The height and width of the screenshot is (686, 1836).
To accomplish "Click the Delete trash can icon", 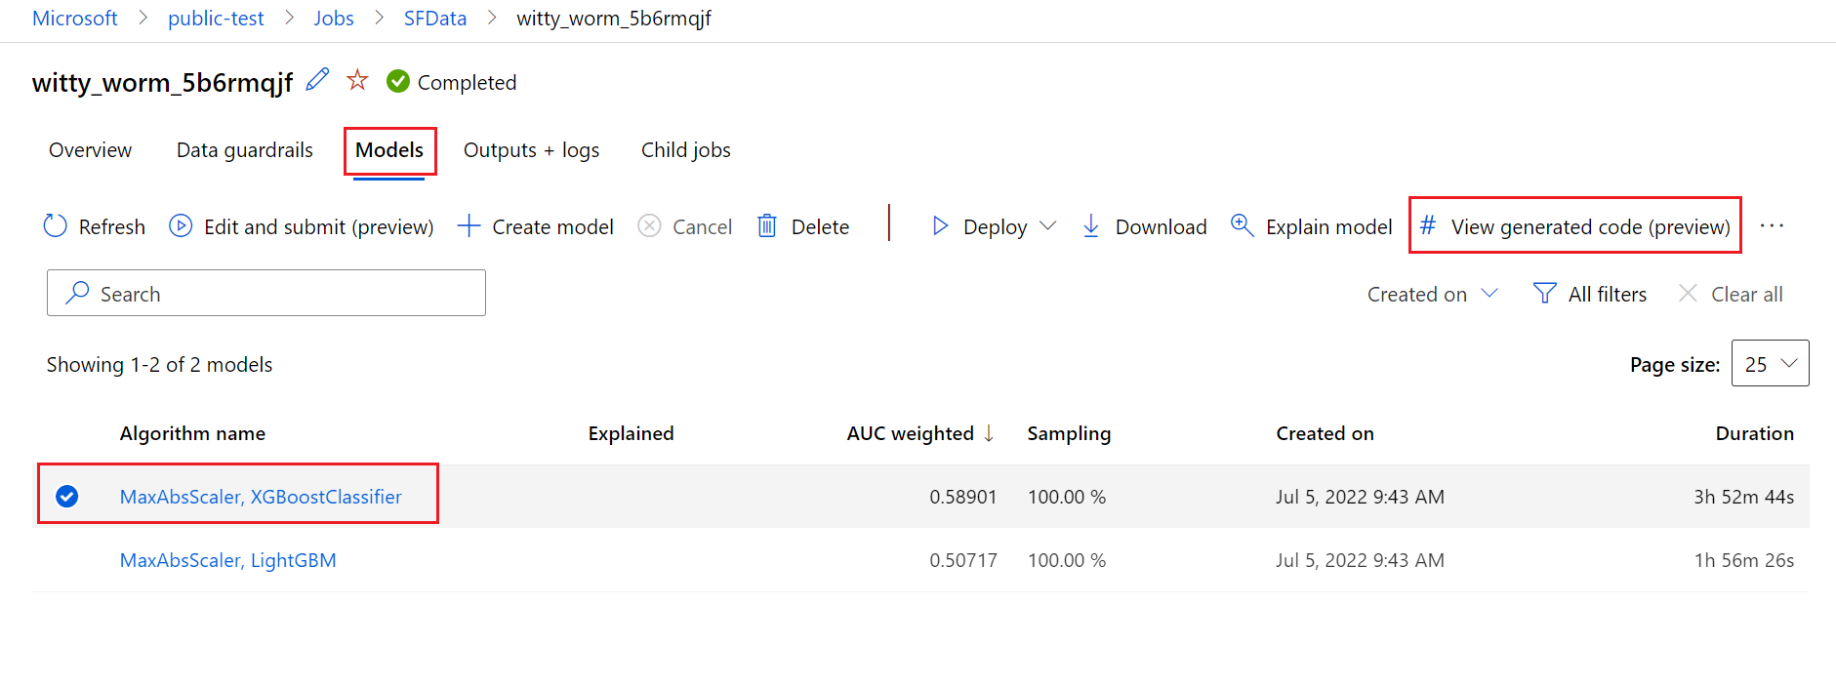I will coord(767,226).
